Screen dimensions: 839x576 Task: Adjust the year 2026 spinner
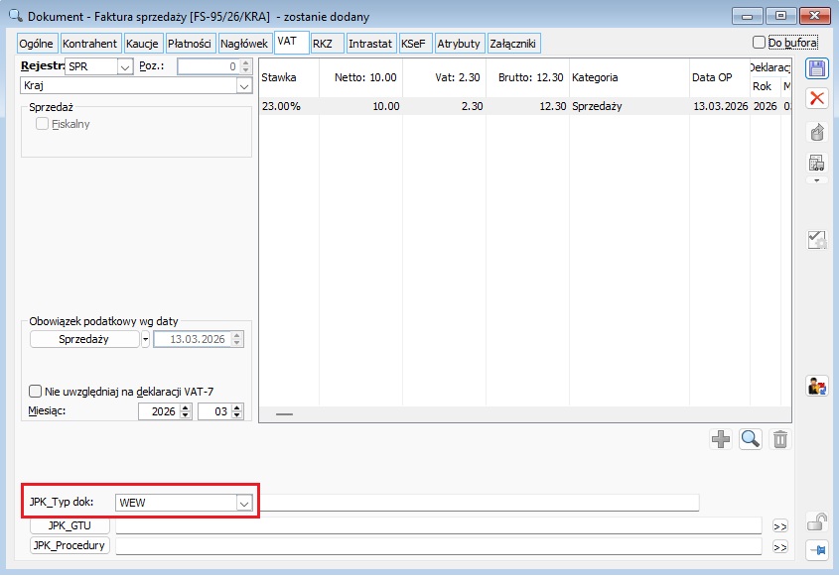click(x=185, y=411)
